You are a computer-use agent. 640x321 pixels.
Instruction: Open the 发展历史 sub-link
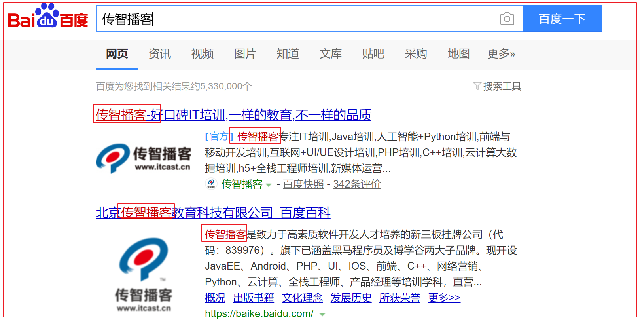point(351,298)
